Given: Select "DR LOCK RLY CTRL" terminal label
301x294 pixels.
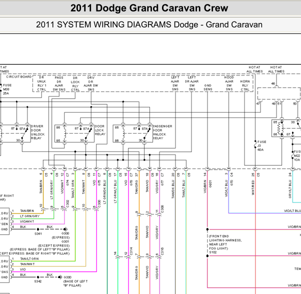Looking at the screenshot, I should 75,84.
